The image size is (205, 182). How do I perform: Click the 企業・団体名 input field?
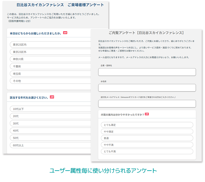point(147,72)
